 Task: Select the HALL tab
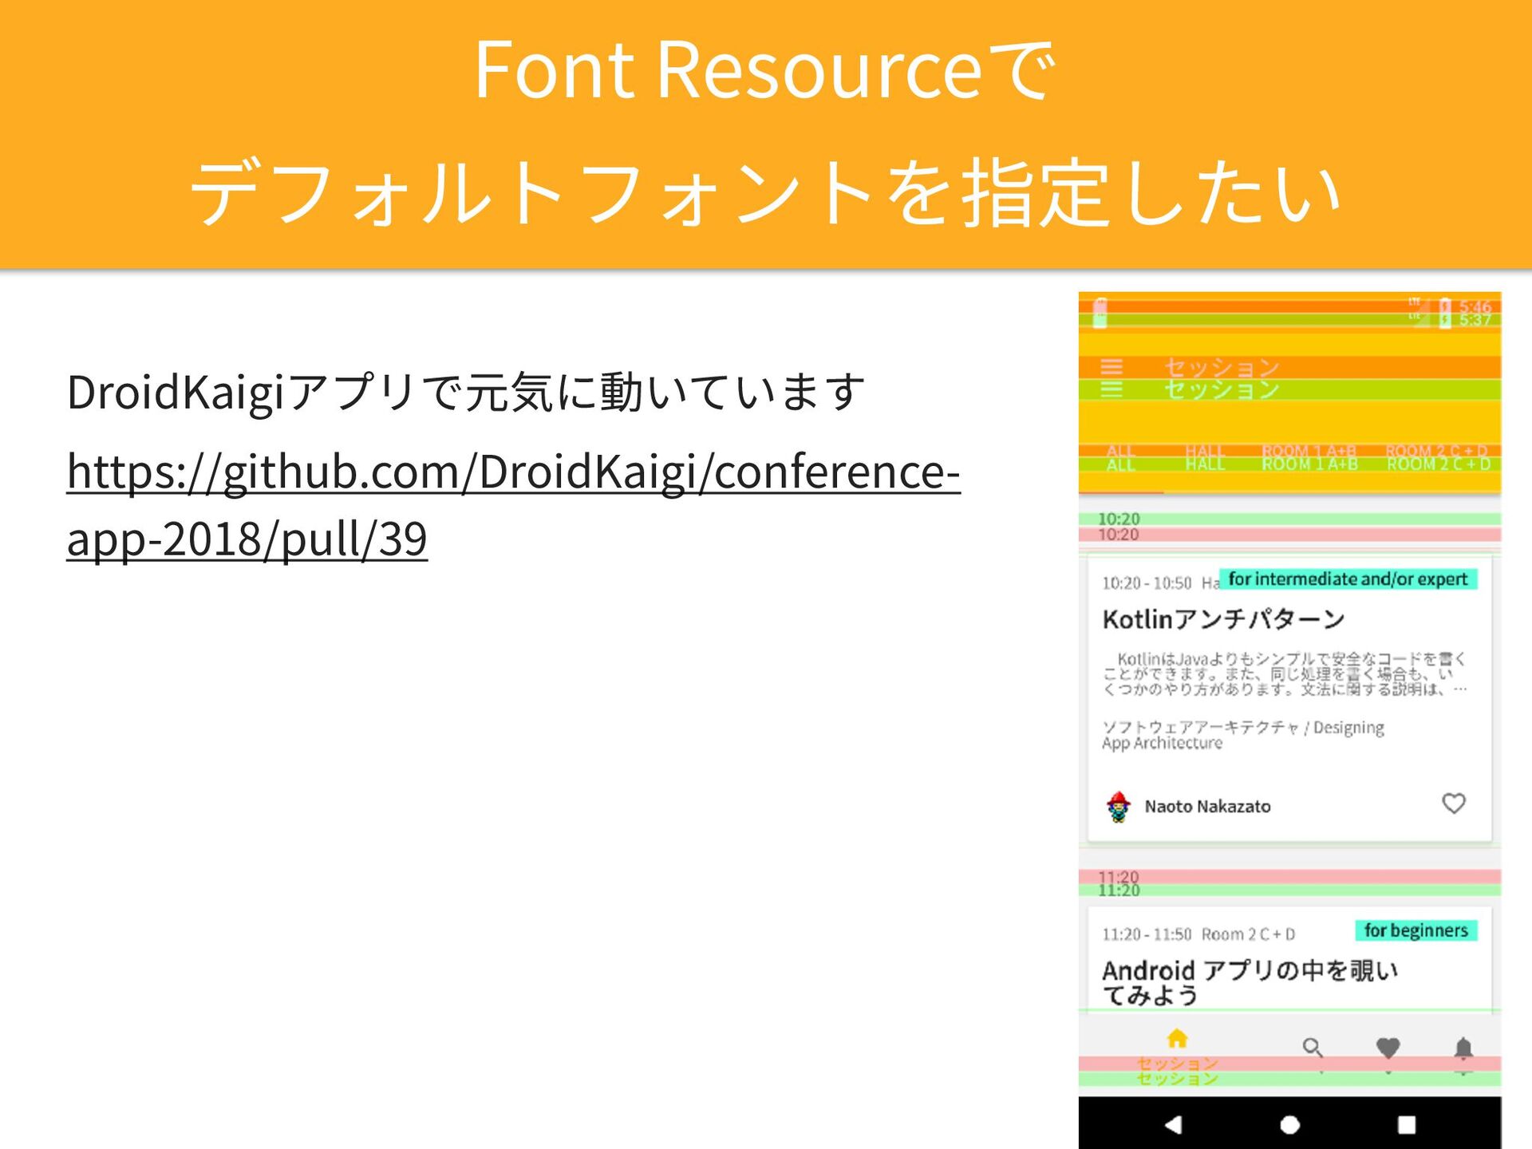1205,457
